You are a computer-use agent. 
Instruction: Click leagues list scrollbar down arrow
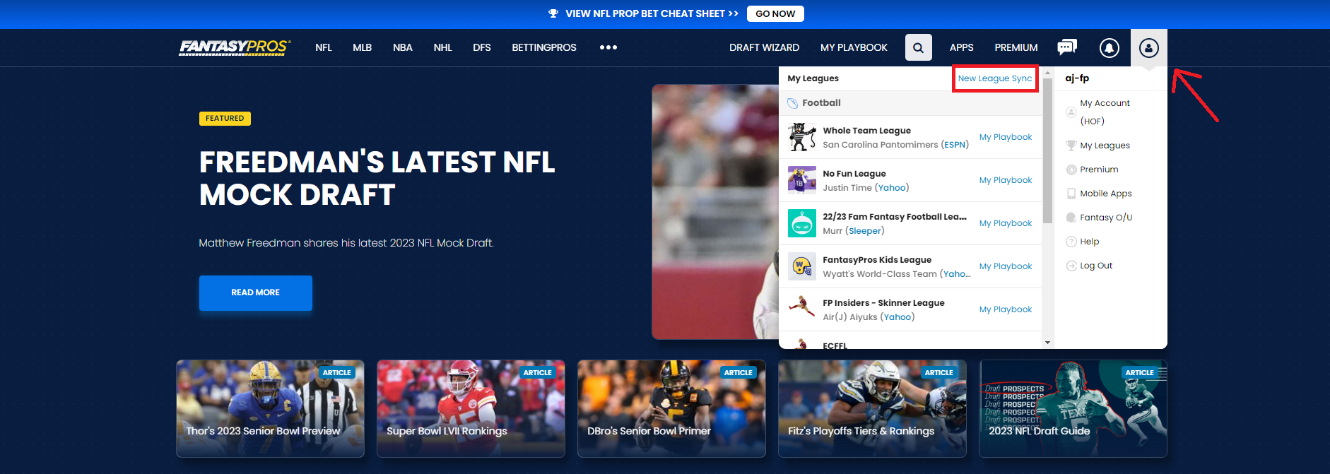pos(1047,343)
